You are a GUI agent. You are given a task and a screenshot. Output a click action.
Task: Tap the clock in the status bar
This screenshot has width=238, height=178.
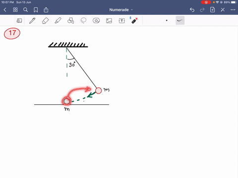pyautogui.click(x=7, y=2)
